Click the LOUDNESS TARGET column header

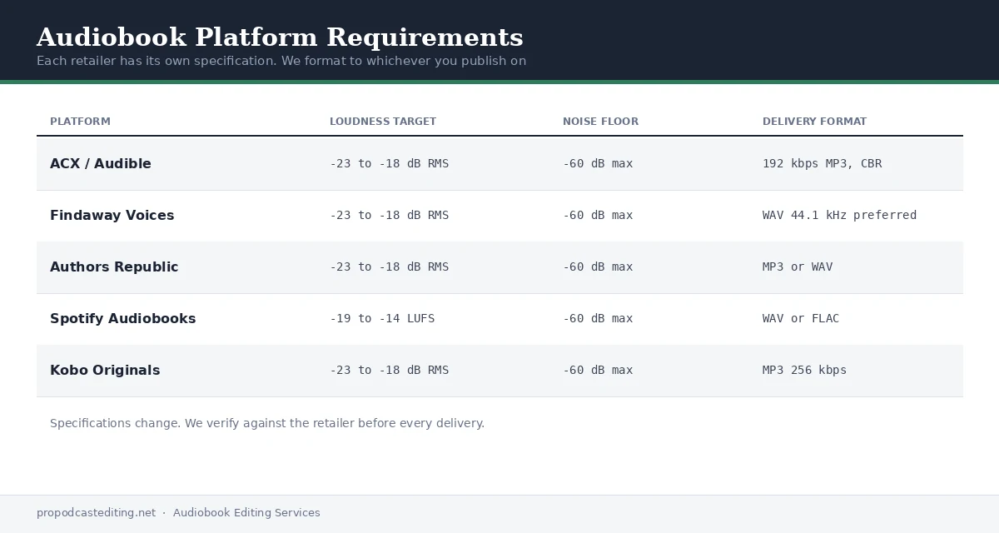(383, 122)
